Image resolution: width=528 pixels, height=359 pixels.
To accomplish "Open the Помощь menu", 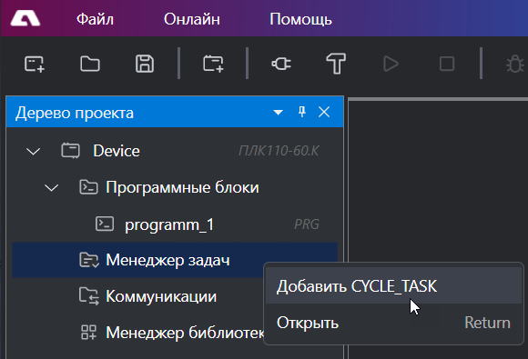I will [300, 19].
